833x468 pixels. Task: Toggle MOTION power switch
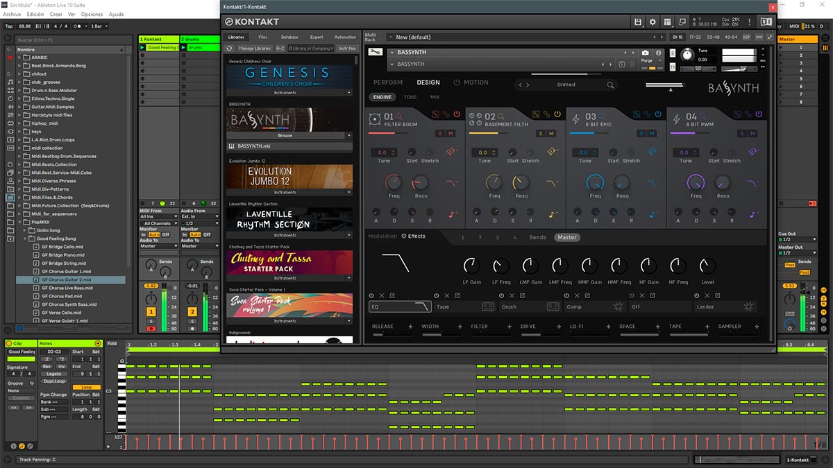pyautogui.click(x=457, y=83)
